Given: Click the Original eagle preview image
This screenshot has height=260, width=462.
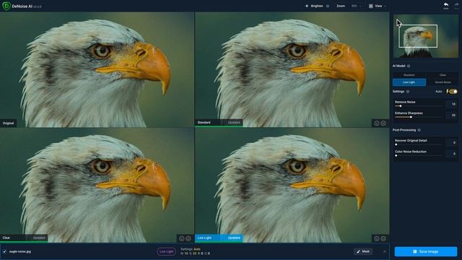Looking at the screenshot, I should (97, 69).
